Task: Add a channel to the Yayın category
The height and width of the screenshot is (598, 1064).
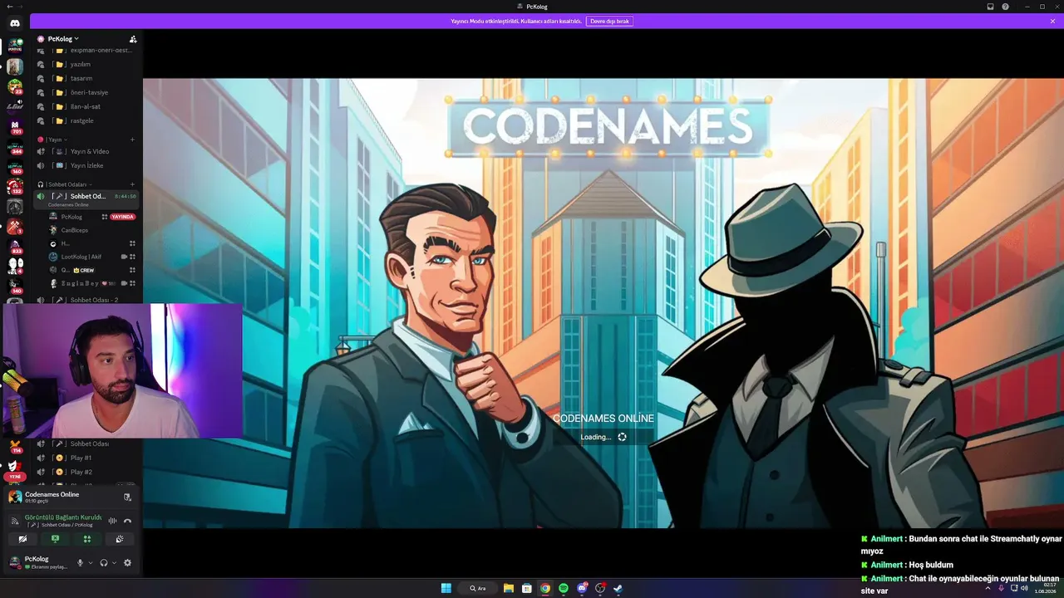Action: pos(132,140)
